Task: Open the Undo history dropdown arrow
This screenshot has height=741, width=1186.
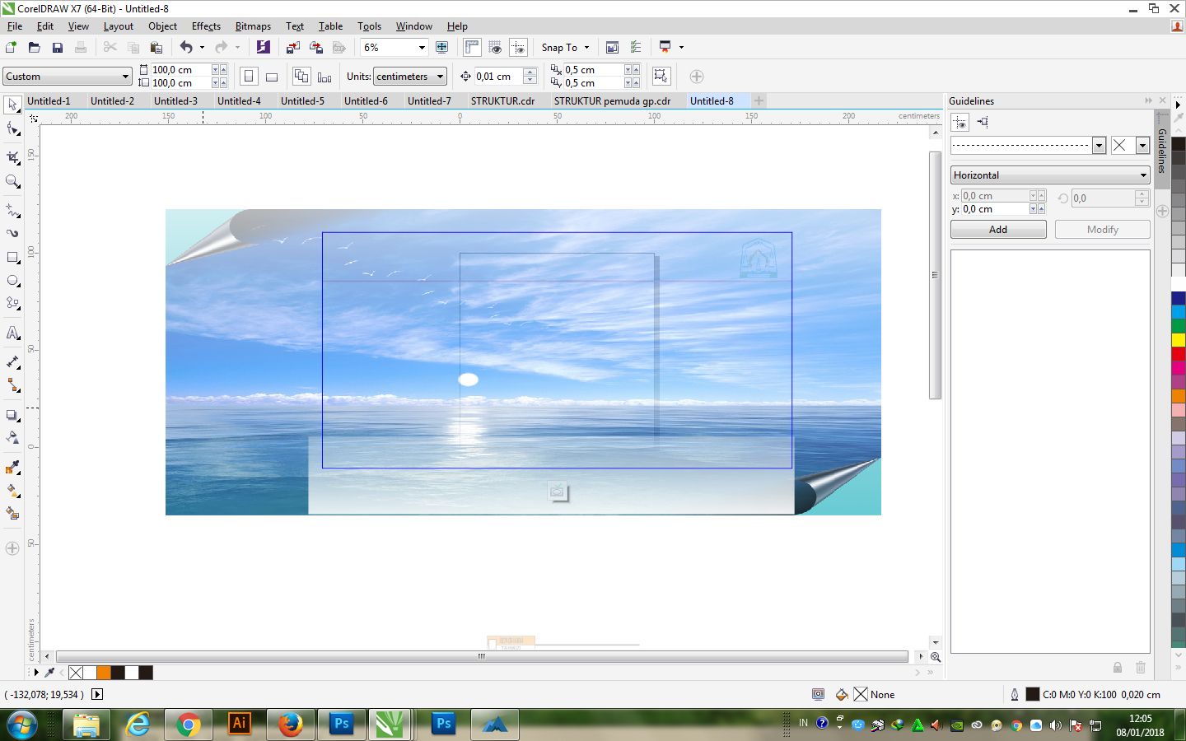Action: [x=202, y=47]
